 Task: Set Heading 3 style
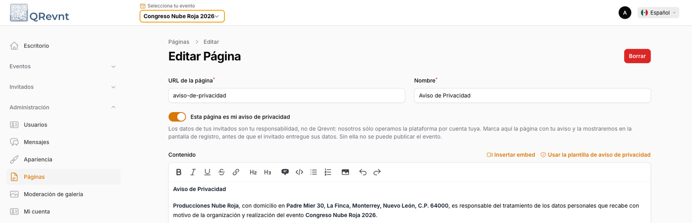(267, 172)
